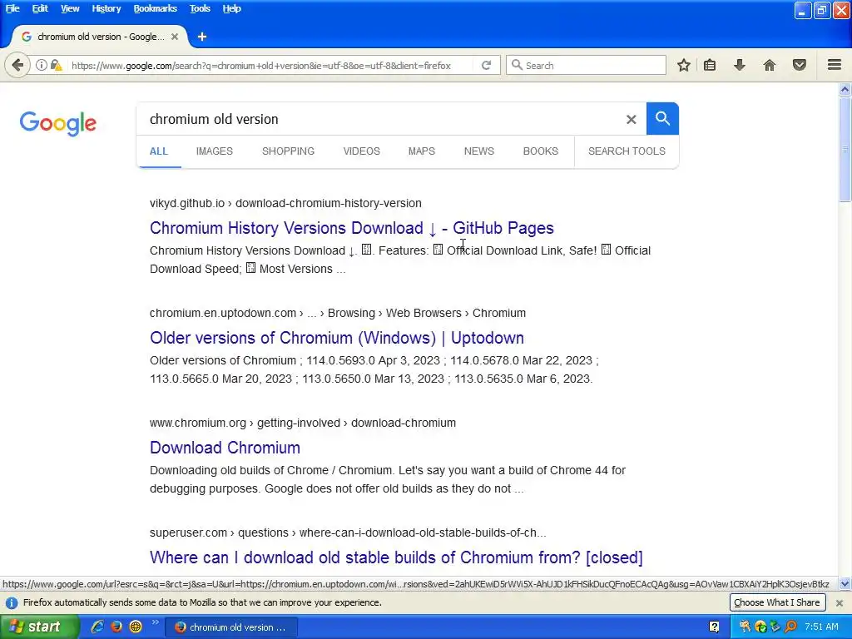This screenshot has height=639, width=852.
Task: Submit search with blue magnifier button
Action: coord(662,118)
